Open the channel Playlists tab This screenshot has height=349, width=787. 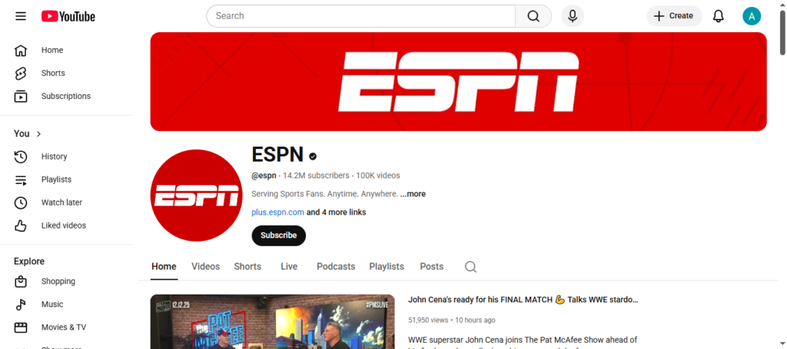click(x=387, y=266)
